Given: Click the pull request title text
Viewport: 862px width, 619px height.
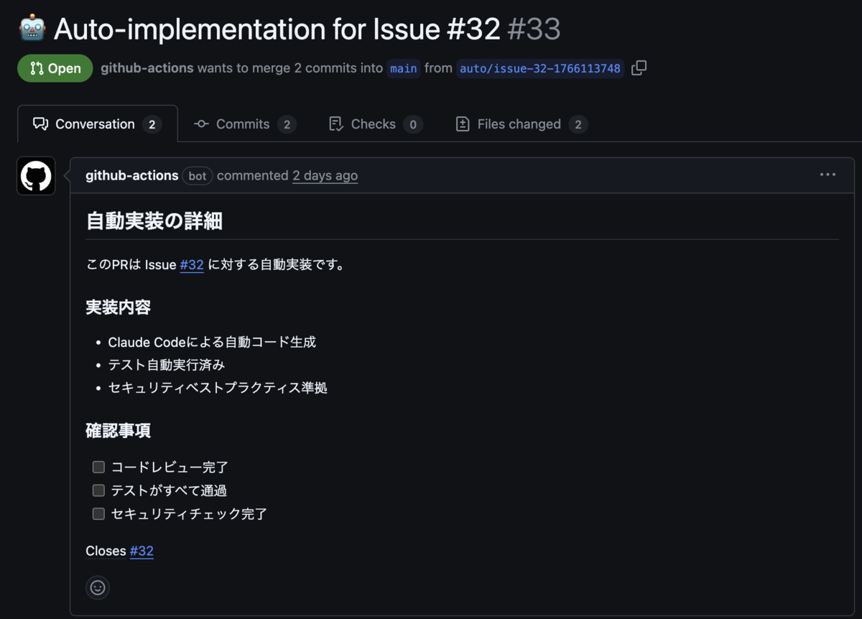Looking at the screenshot, I should point(277,29).
